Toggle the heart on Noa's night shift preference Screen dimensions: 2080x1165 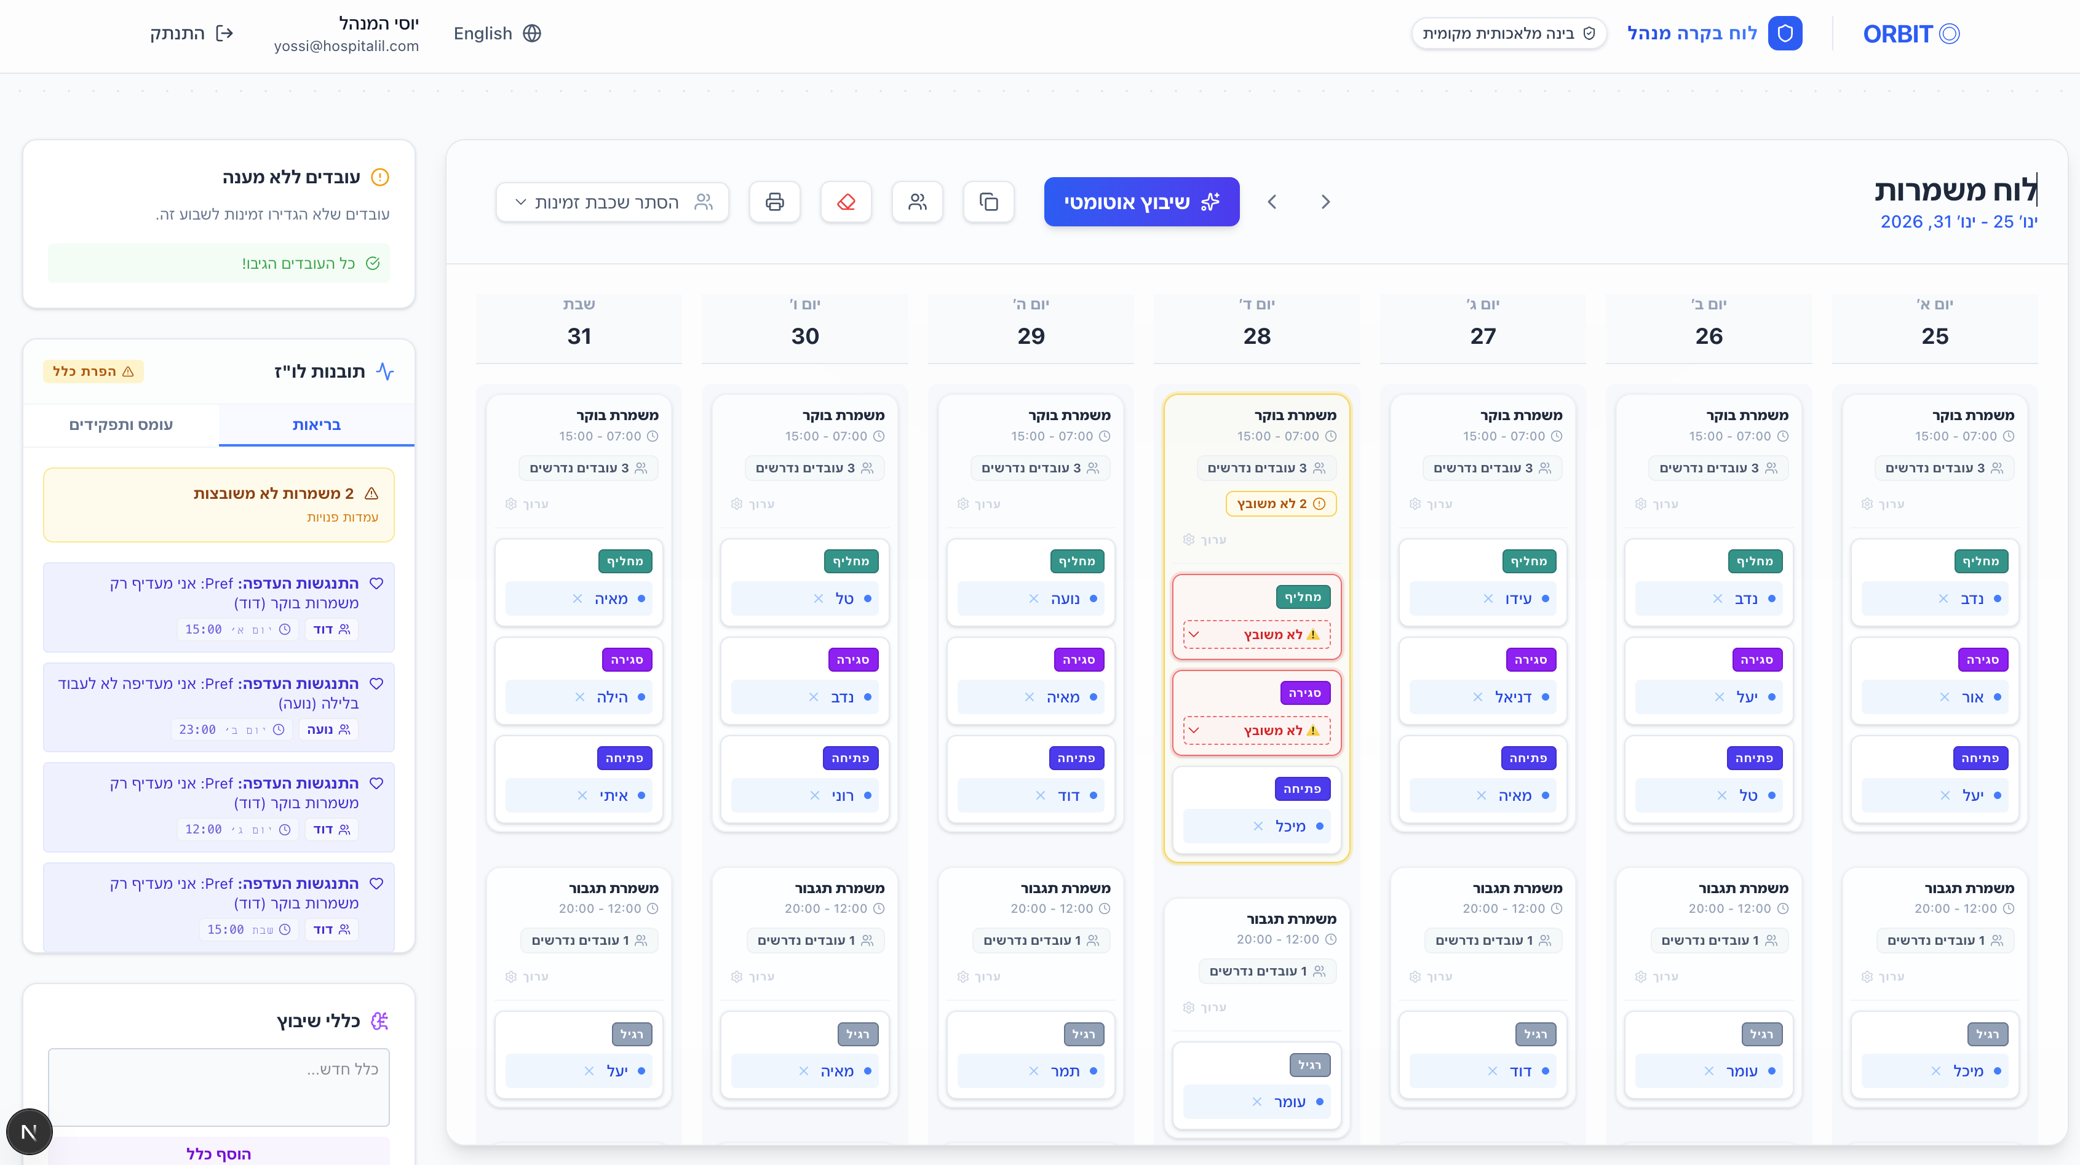click(x=377, y=683)
